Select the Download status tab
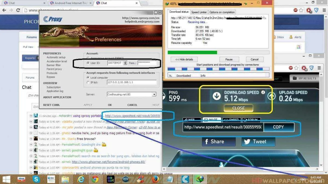328x184 pixels. tap(179, 12)
